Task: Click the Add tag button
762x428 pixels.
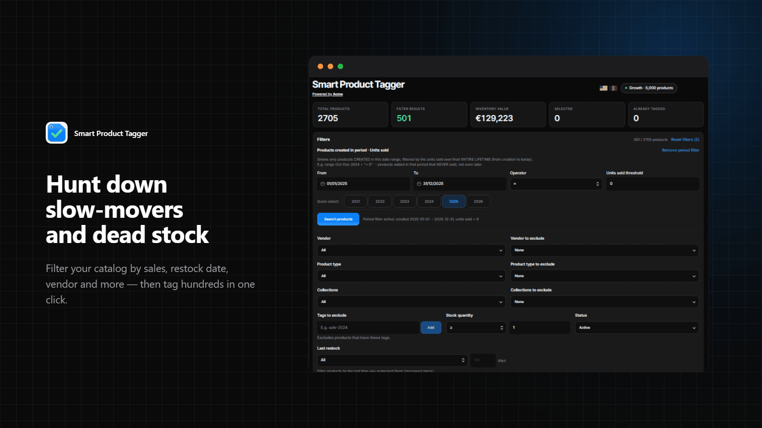Action: (x=431, y=328)
